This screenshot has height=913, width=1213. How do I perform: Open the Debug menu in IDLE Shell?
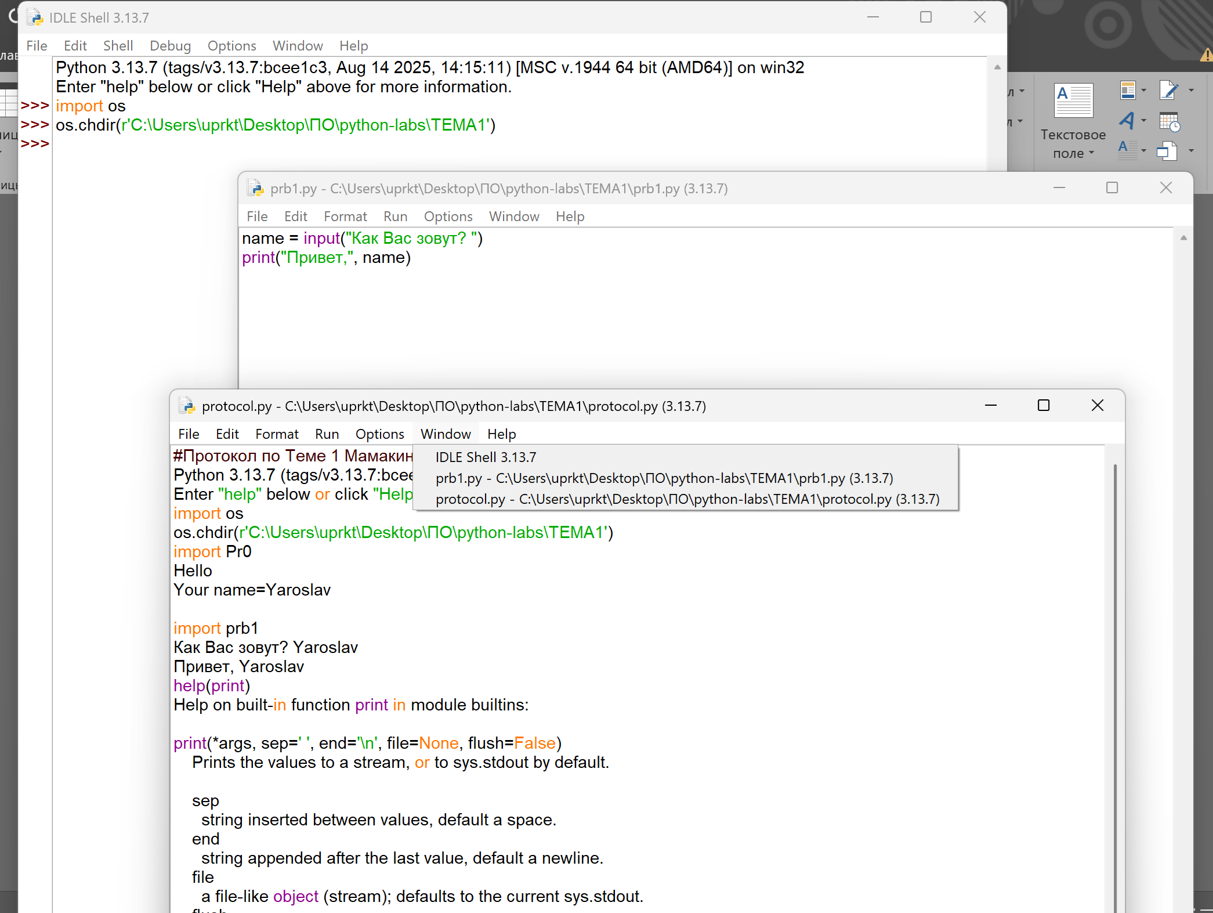170,46
